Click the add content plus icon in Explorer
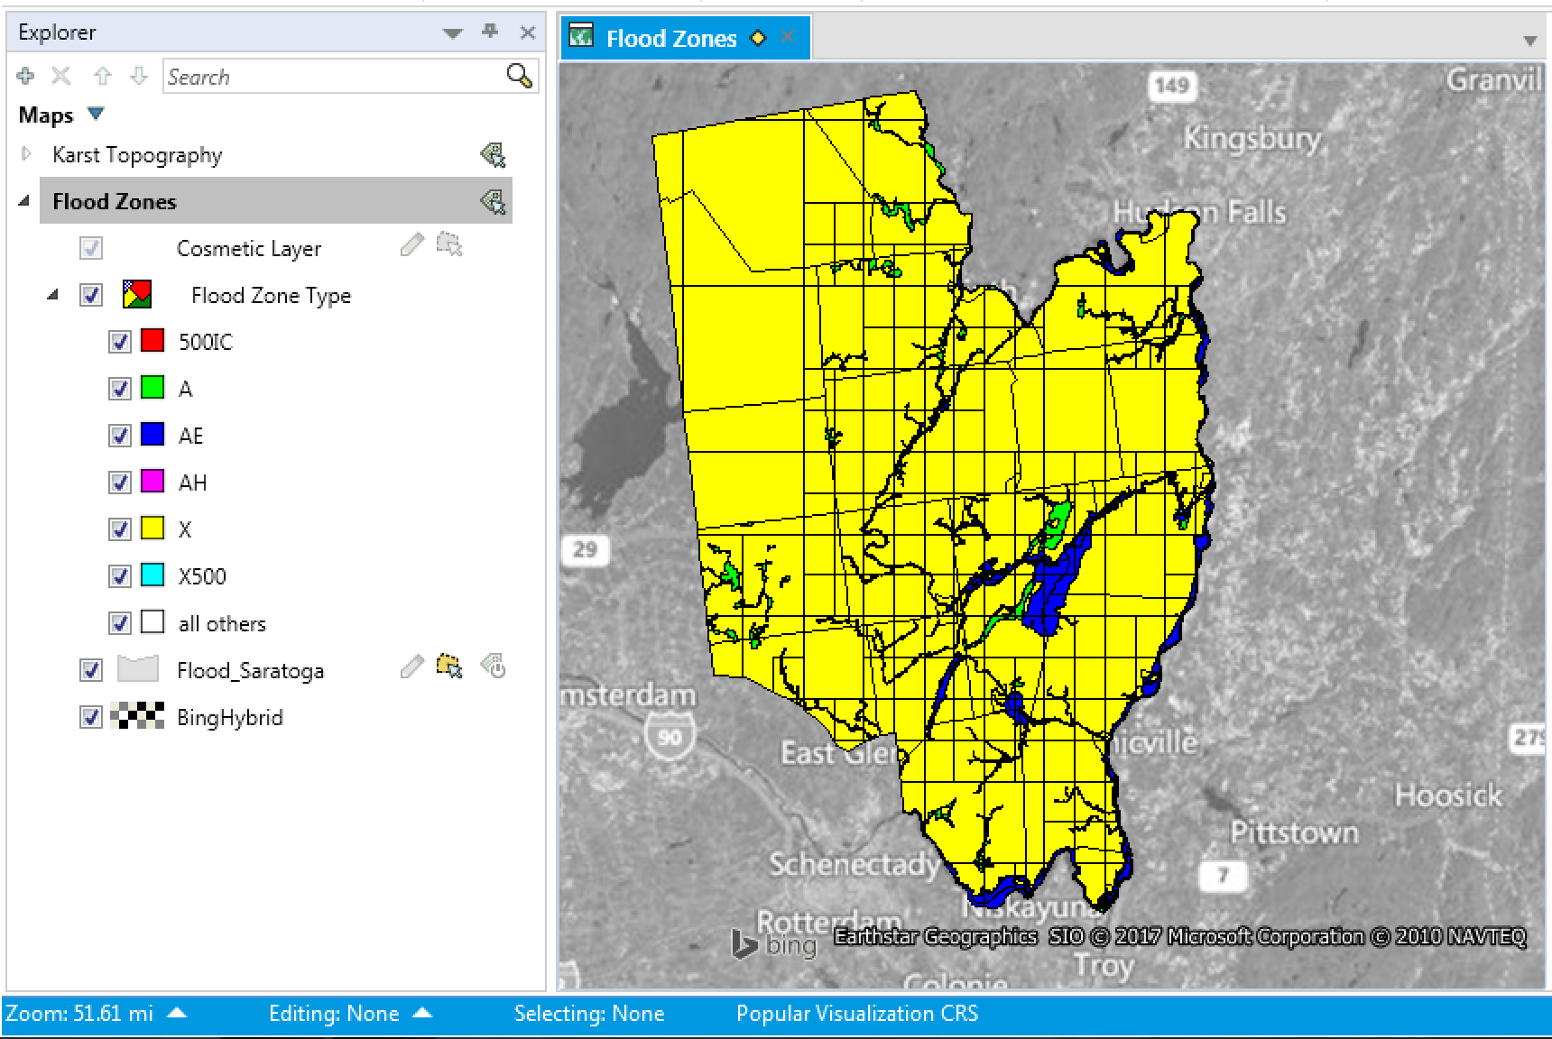The height and width of the screenshot is (1039, 1552). (24, 76)
